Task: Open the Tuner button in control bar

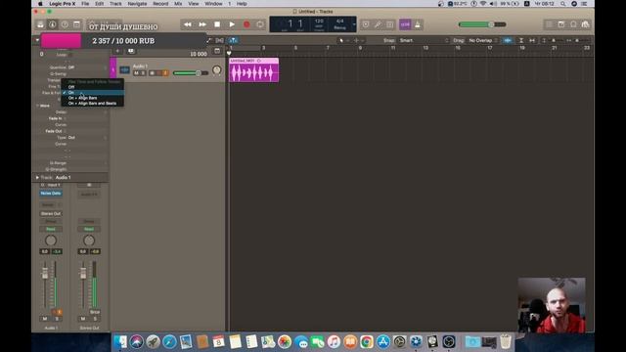Action: [x=378, y=24]
